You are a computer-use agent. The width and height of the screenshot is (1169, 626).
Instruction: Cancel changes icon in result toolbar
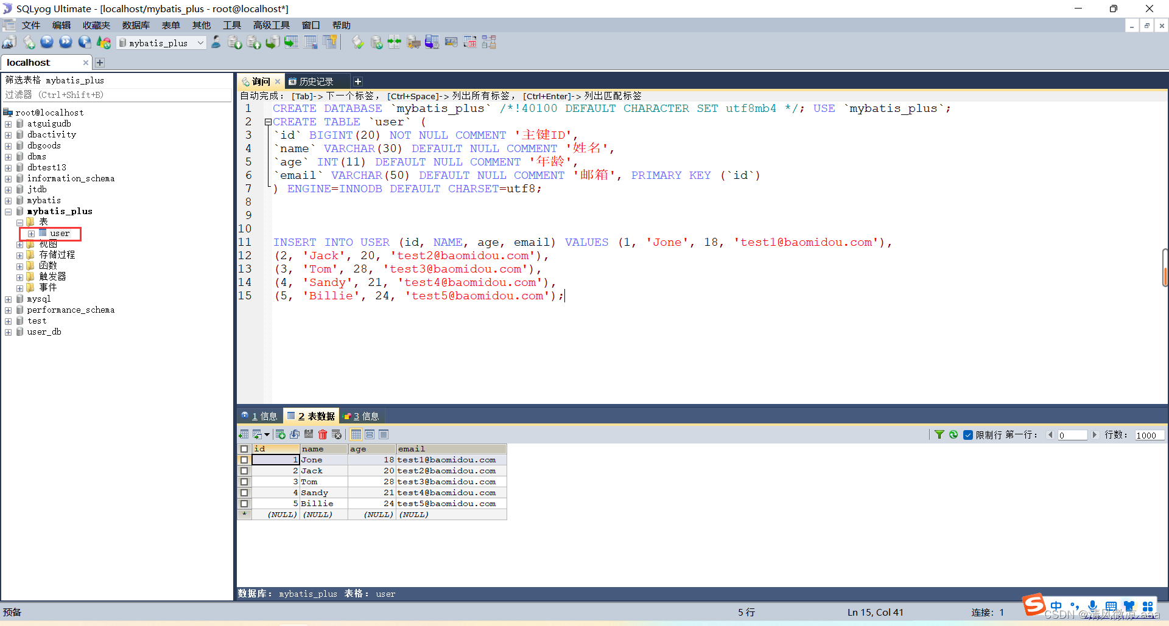pyautogui.click(x=337, y=434)
